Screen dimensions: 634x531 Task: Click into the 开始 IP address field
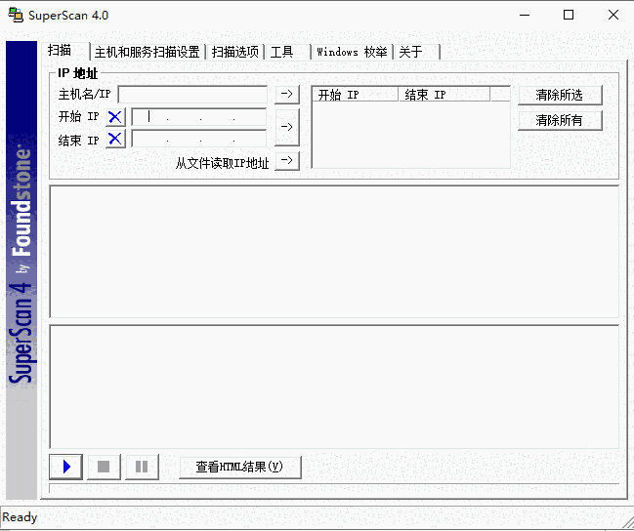pyautogui.click(x=199, y=117)
